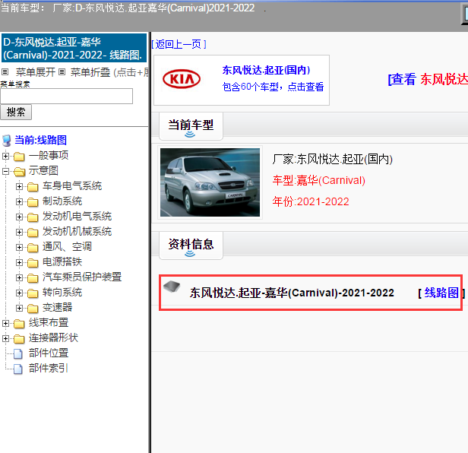Expand the 通风、空调 node
Viewport: 468px width, 453px height.
19,247
